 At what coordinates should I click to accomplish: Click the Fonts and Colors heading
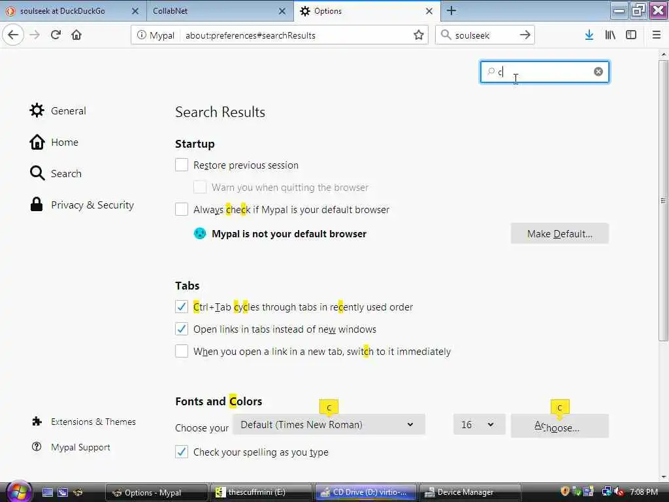coord(218,401)
